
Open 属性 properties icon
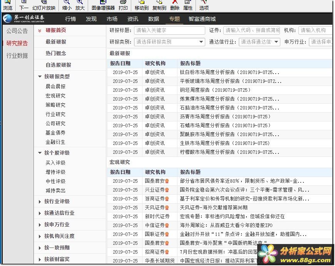[188, 3]
